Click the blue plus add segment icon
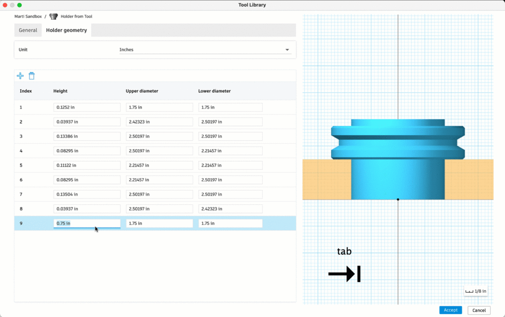This screenshot has height=317, width=505. [20, 76]
